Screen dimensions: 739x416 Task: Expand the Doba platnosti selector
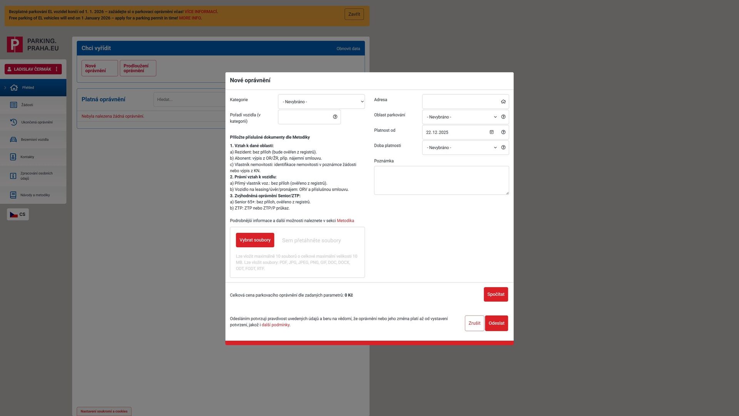pos(460,147)
